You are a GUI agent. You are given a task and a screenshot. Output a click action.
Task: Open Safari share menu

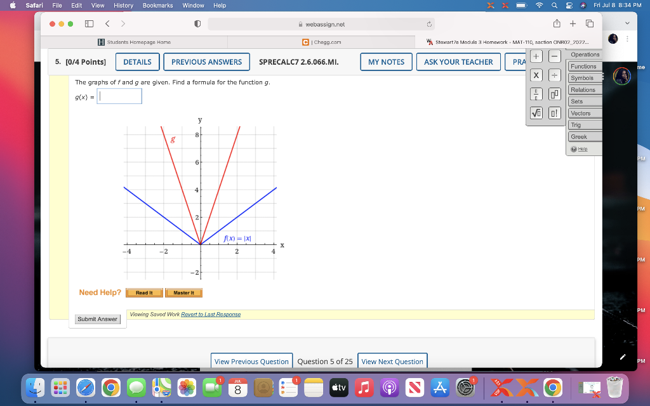click(557, 23)
